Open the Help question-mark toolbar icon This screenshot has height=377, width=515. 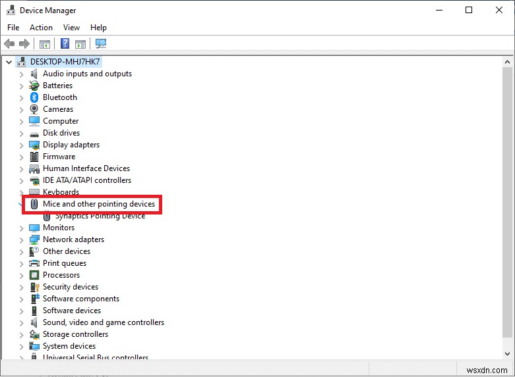[65, 43]
